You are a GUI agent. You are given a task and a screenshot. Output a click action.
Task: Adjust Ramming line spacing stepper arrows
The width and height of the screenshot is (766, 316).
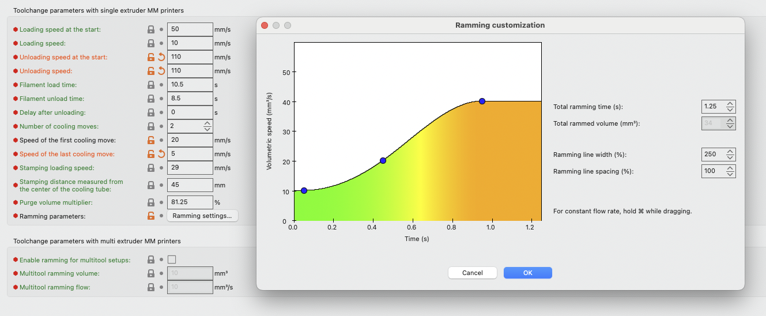(x=730, y=171)
